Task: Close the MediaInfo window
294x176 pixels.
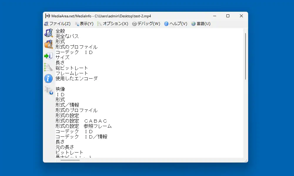Action: [x=241, y=16]
